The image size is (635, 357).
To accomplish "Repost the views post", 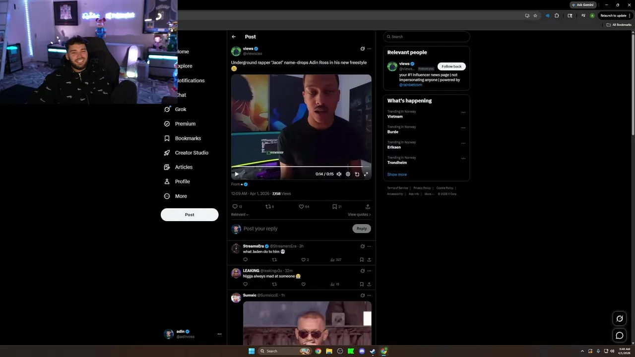I will click(x=270, y=206).
